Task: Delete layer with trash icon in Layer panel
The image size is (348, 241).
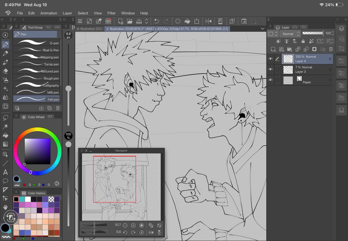Action: click(x=331, y=49)
